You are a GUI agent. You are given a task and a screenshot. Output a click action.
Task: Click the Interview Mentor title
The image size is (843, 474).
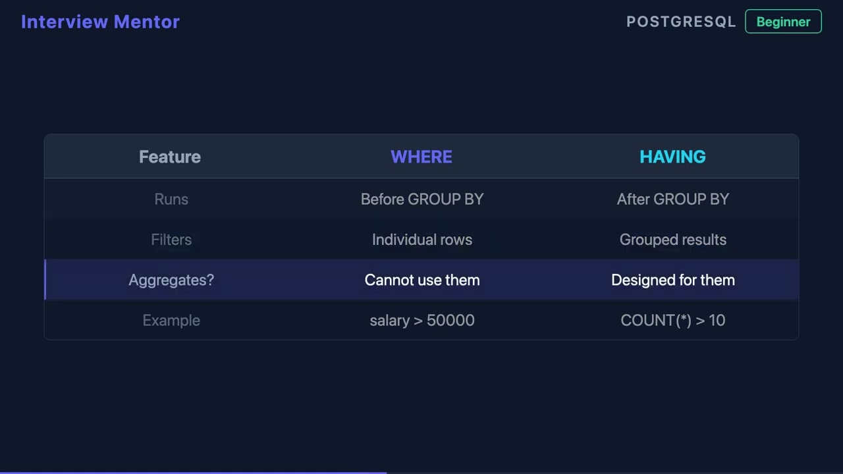click(x=100, y=22)
